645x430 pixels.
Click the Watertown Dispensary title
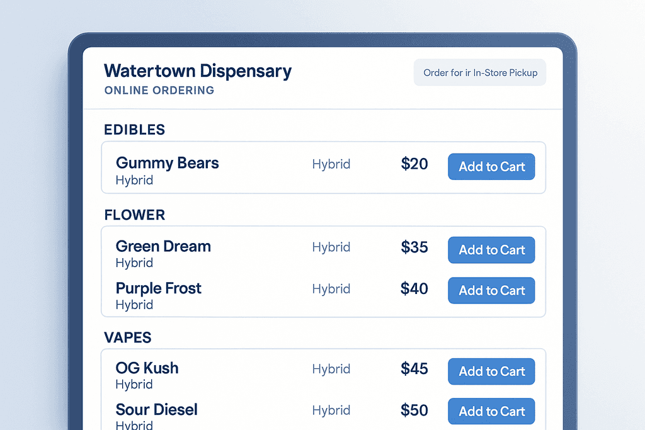198,71
